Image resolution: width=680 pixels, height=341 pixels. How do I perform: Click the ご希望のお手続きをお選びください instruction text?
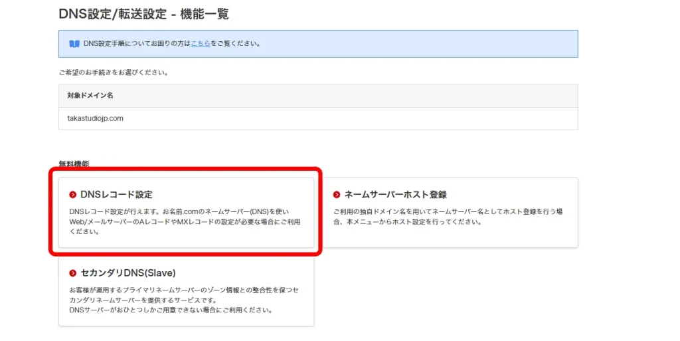pos(114,72)
